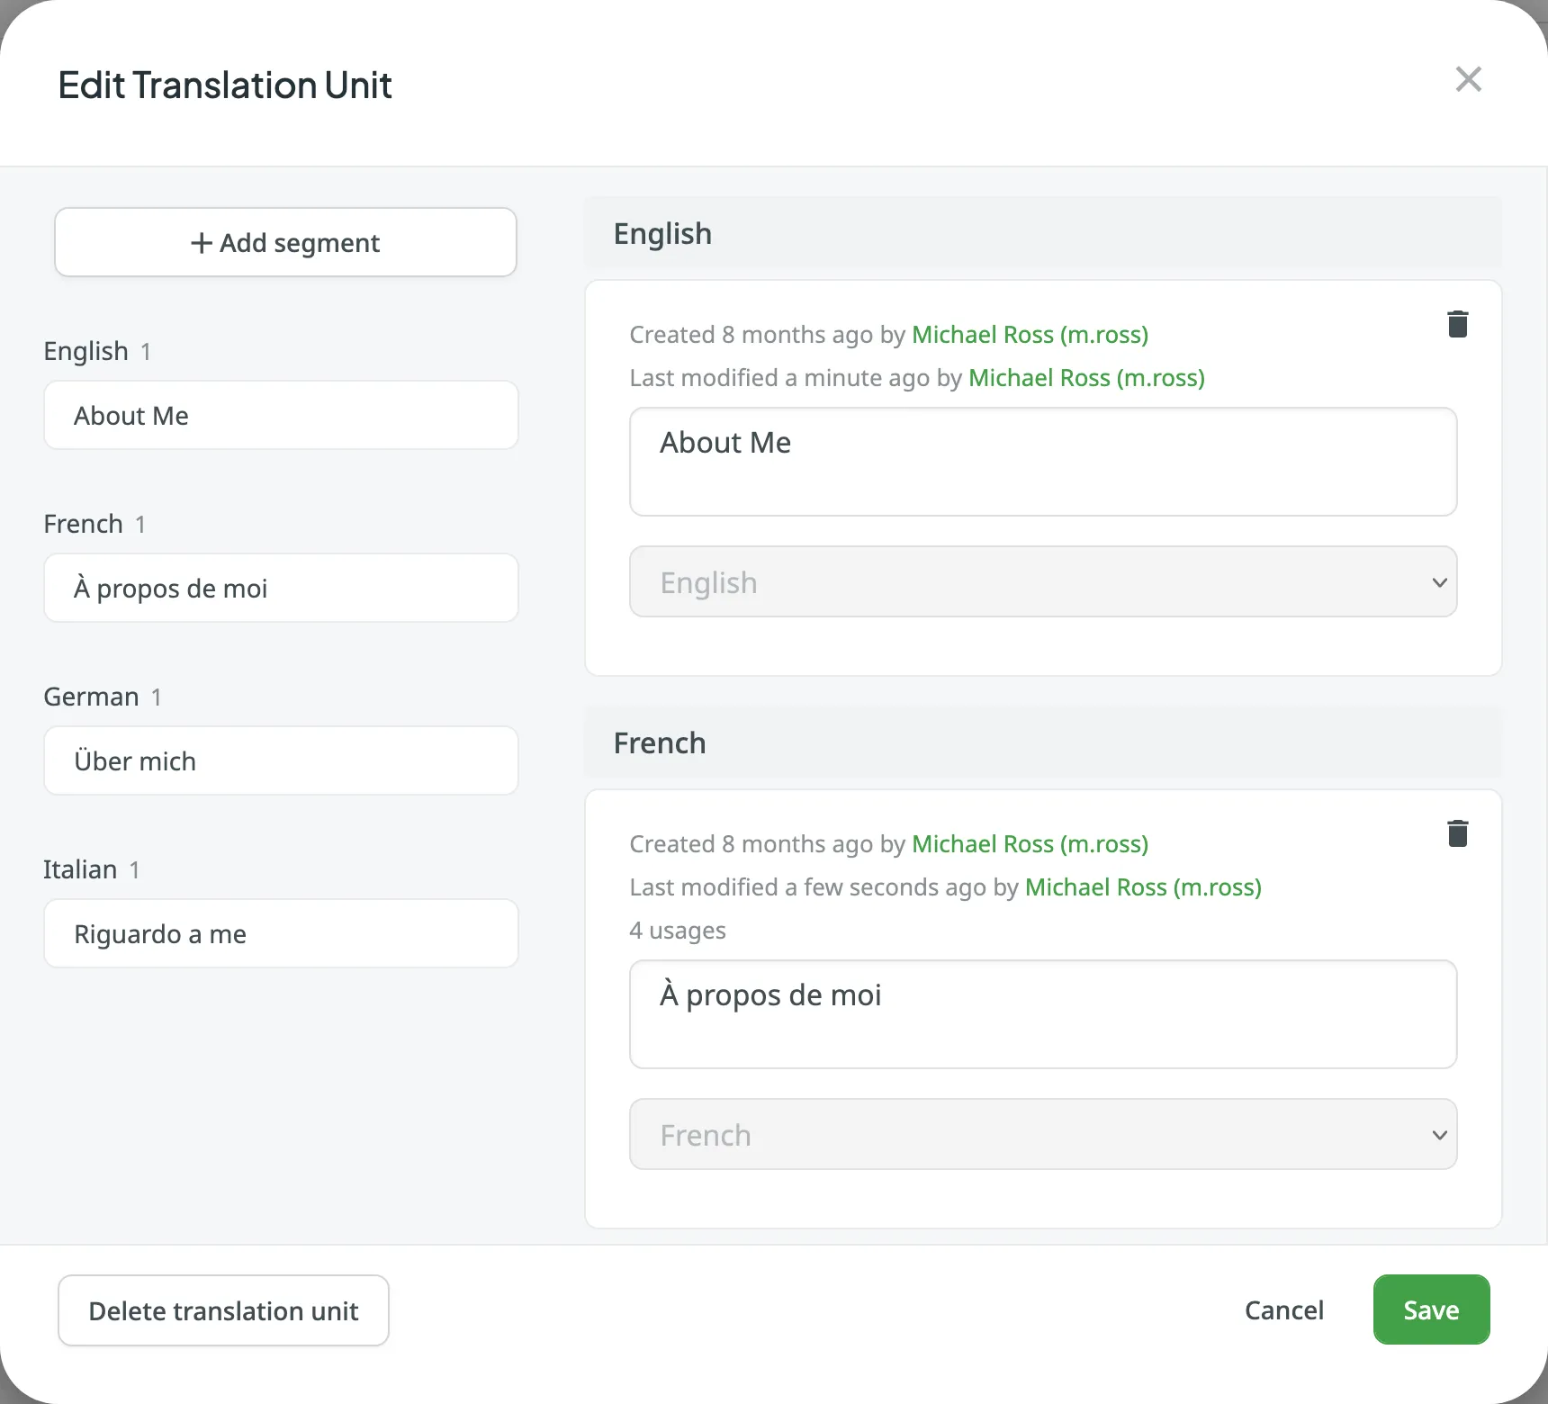The image size is (1548, 1404).
Task: Open Michael Ross profile from English created info
Action: coord(1030,334)
